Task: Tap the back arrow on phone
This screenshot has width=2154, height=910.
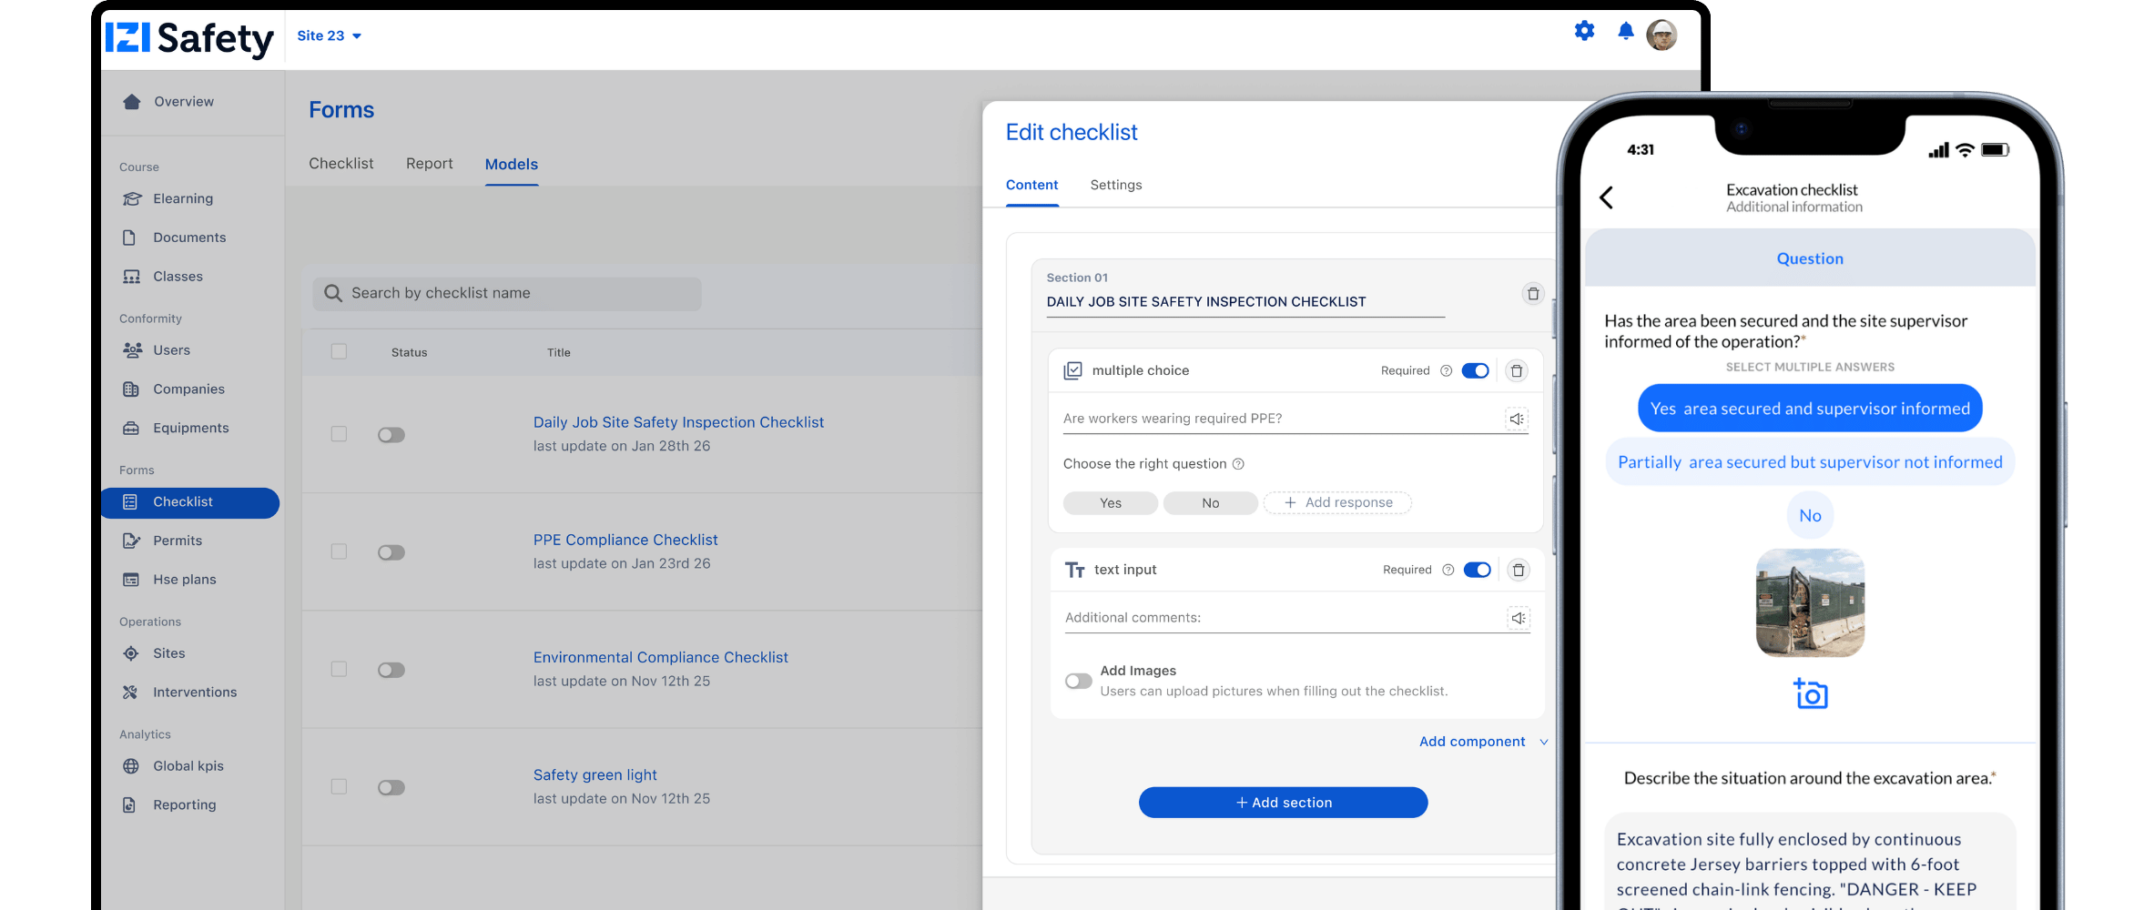Action: [x=1607, y=197]
